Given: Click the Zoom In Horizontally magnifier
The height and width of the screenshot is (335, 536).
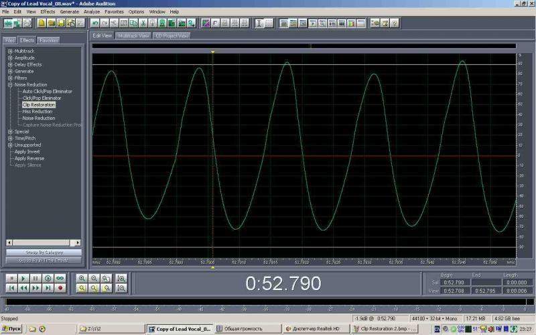Looking at the screenshot, I should coord(82,278).
